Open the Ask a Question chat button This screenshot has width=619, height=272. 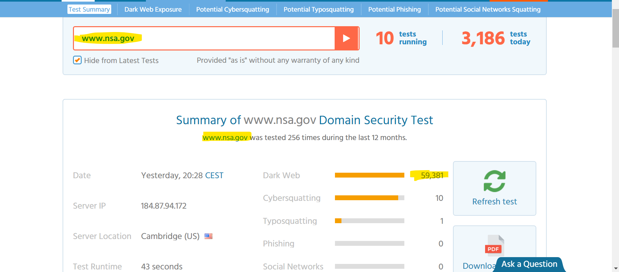[x=529, y=264]
